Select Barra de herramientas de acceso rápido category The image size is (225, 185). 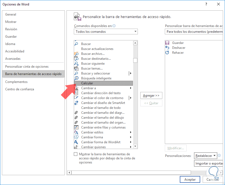33,74
